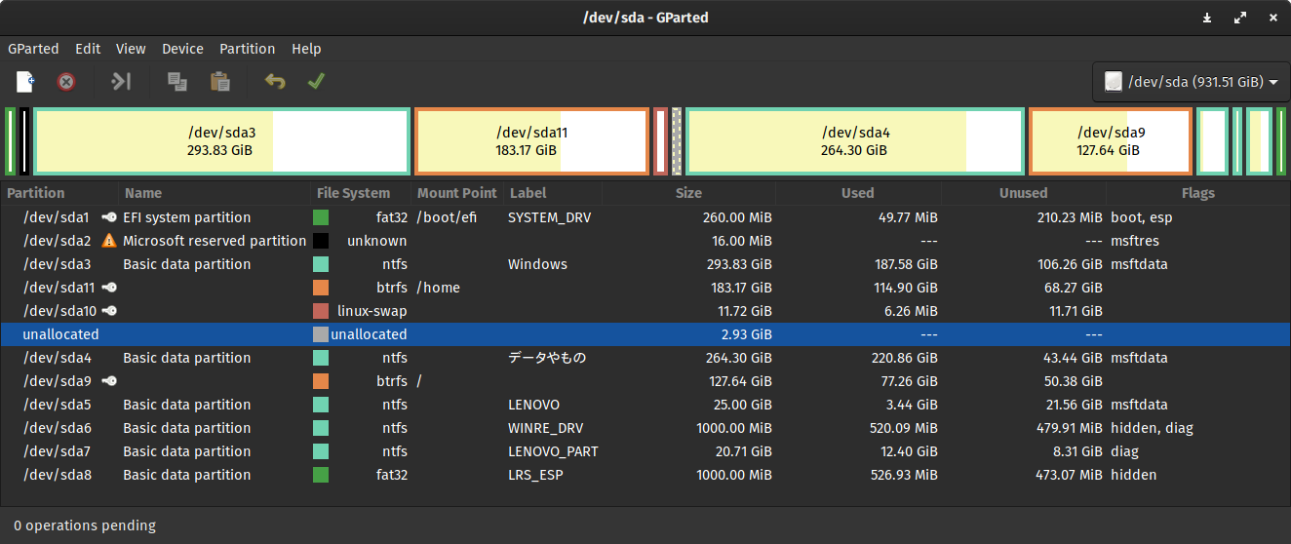Image resolution: width=1291 pixels, height=544 pixels.
Task: Click the Copy partition toolbar icon
Action: 177,82
